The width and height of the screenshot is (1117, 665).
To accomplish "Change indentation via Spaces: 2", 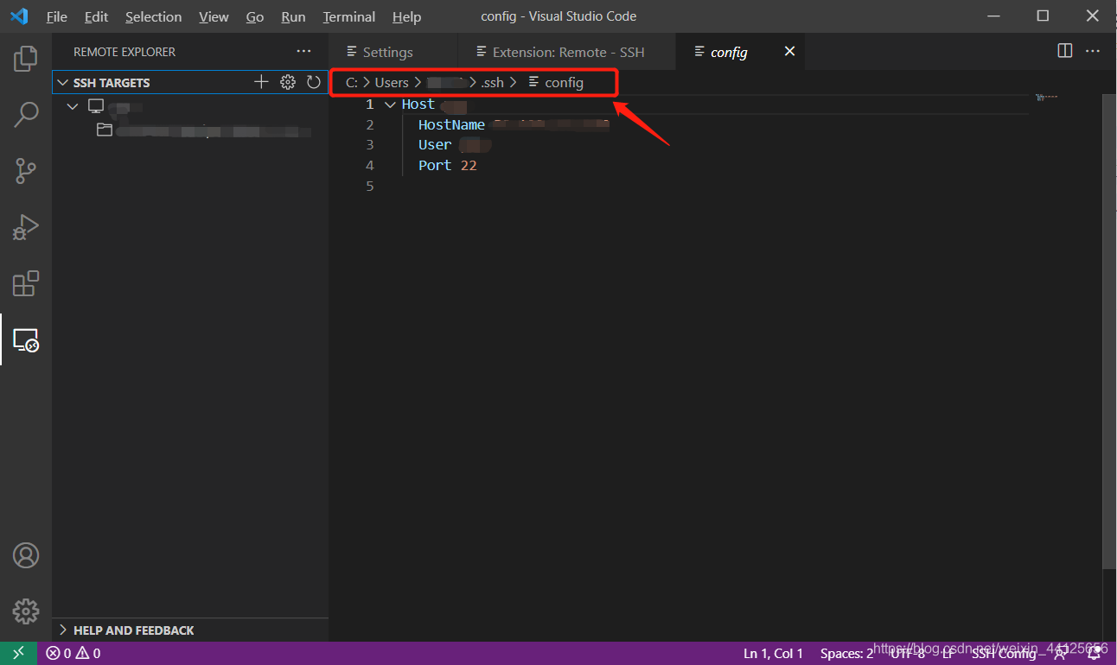I will pos(846,654).
